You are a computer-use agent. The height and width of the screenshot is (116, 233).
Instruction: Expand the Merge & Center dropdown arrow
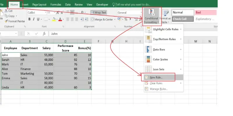click(115, 19)
